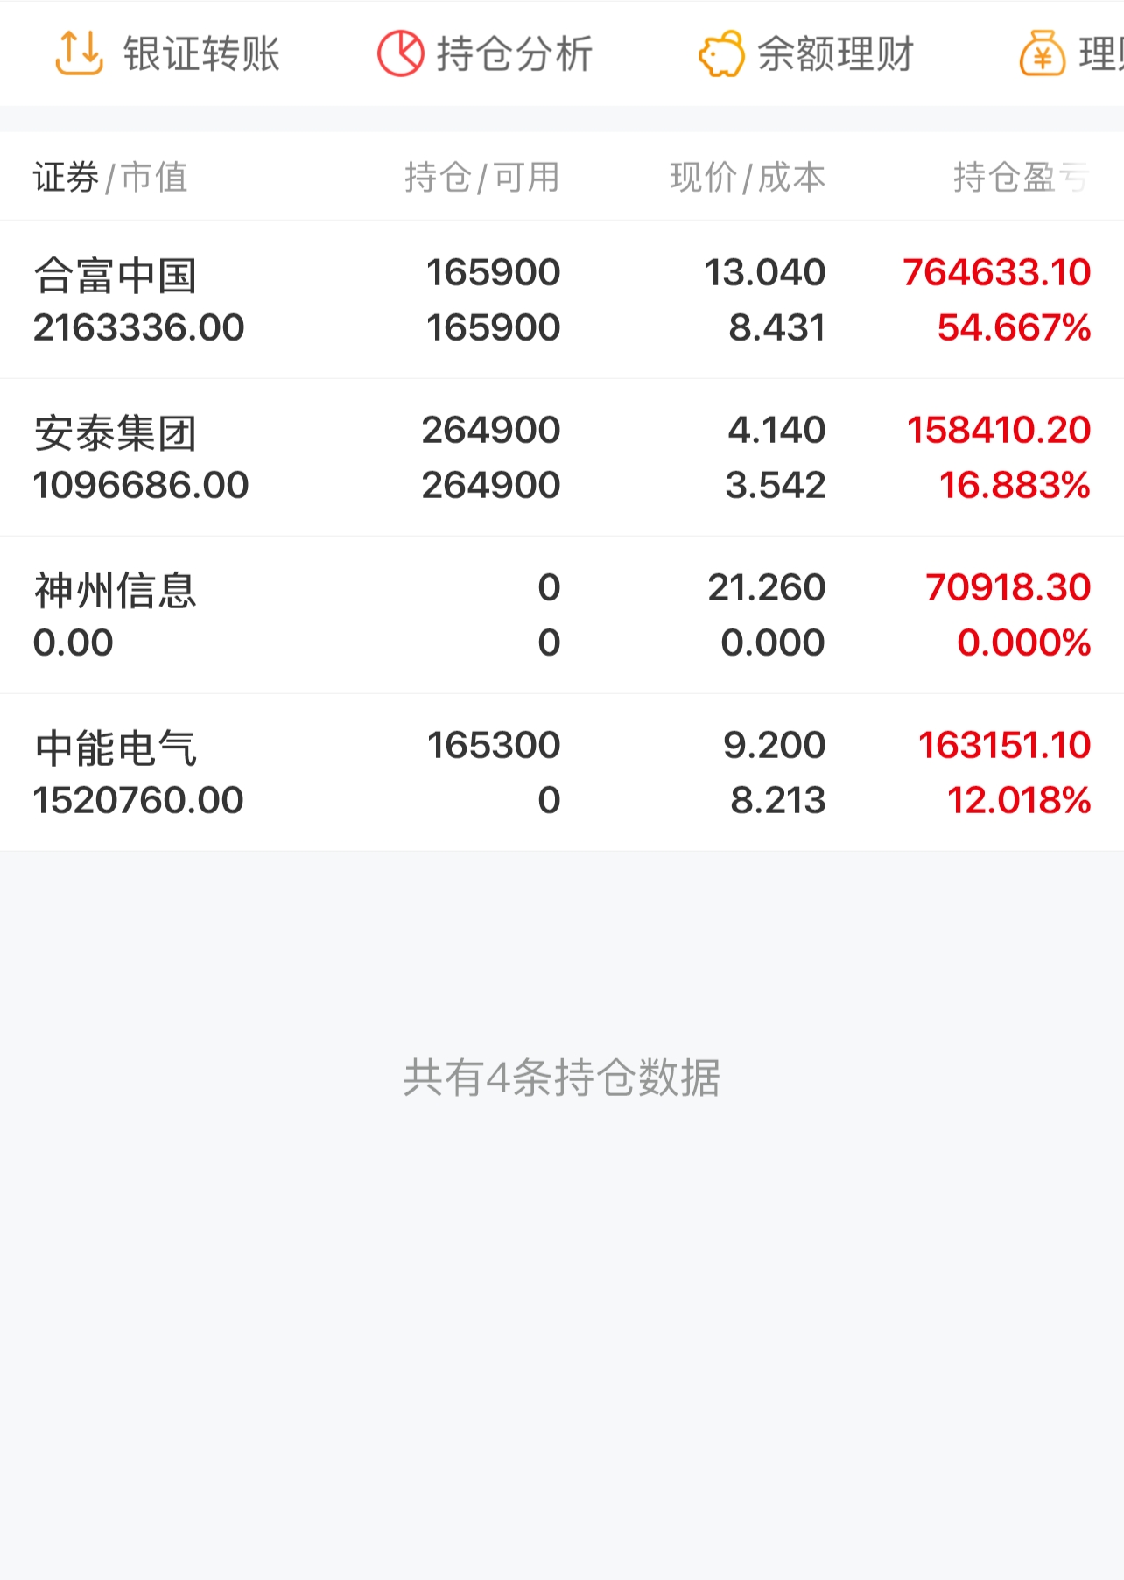Tap the 12.018% profit percentage

point(1019,800)
